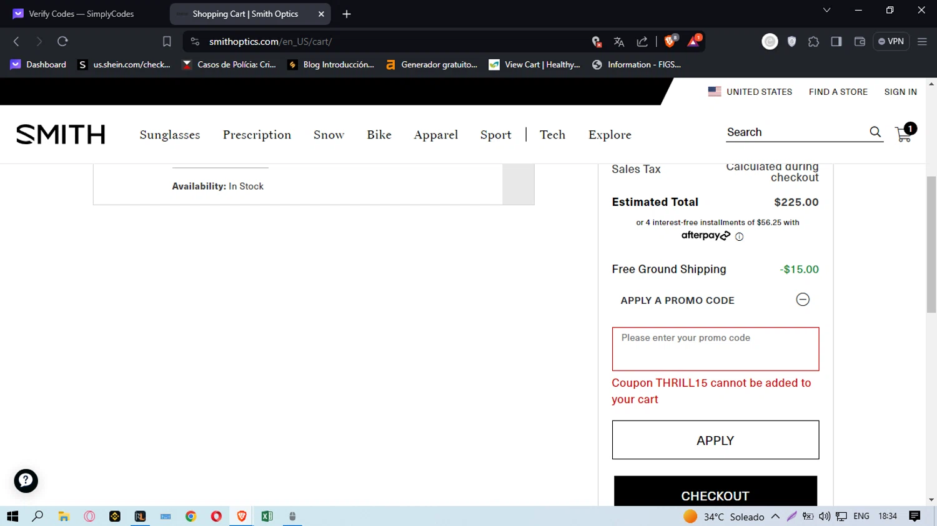Open the Blog Introducción bookmark
Image resolution: width=937 pixels, height=526 pixels.
(x=330, y=64)
